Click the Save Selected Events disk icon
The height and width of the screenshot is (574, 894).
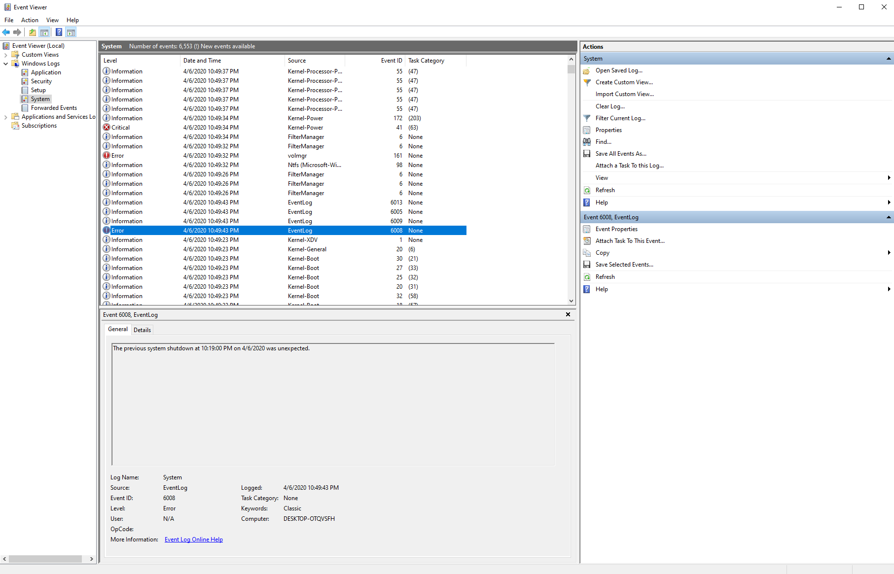coord(587,265)
